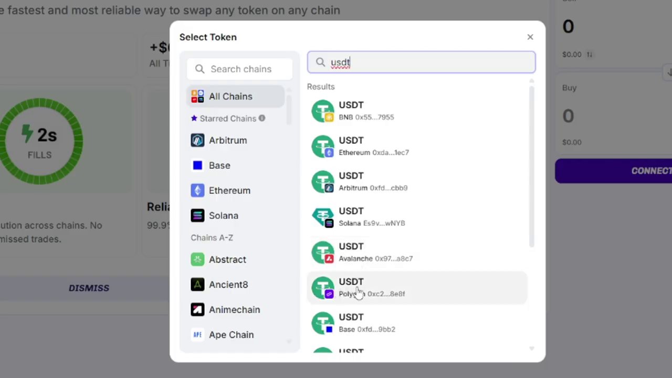Click the Base chain icon
Screen dimensions: 672x378
click(197, 165)
